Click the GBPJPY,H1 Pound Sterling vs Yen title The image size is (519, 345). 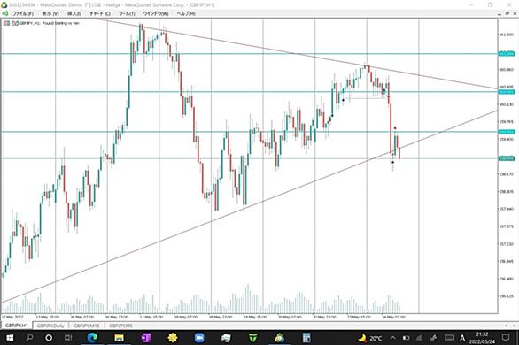coord(50,23)
